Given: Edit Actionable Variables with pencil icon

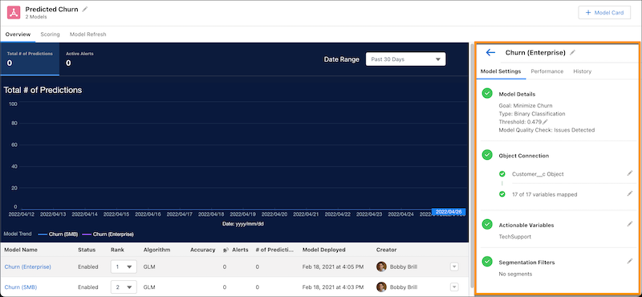Looking at the screenshot, I should (630, 224).
